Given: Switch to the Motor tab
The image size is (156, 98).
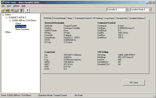Looking at the screenshot, I should [70, 18].
